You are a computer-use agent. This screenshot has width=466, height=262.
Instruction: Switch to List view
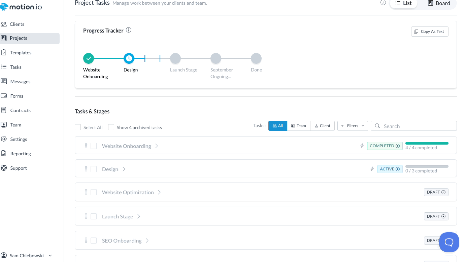(x=403, y=3)
